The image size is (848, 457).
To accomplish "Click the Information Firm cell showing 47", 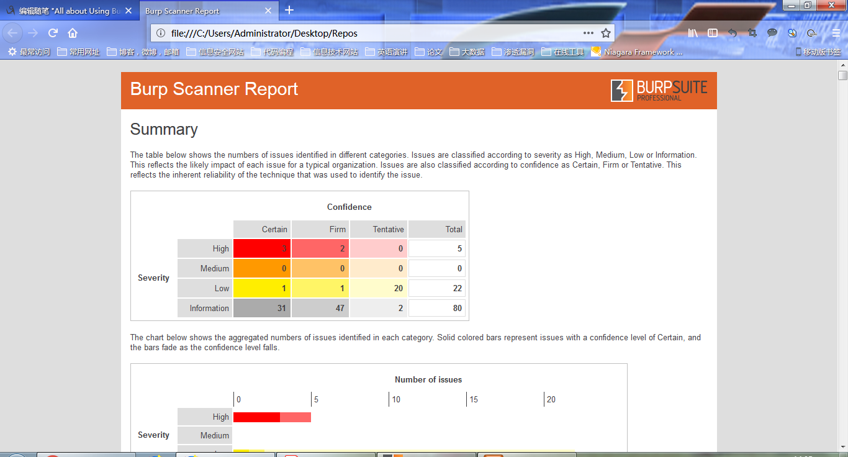I will [x=320, y=308].
